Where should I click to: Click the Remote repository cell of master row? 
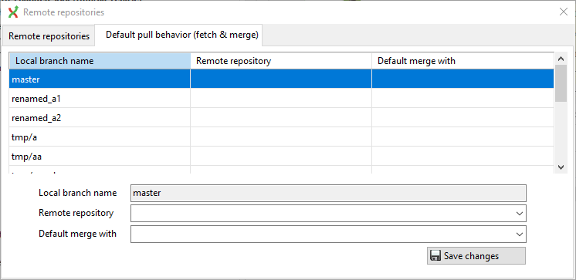coord(281,79)
